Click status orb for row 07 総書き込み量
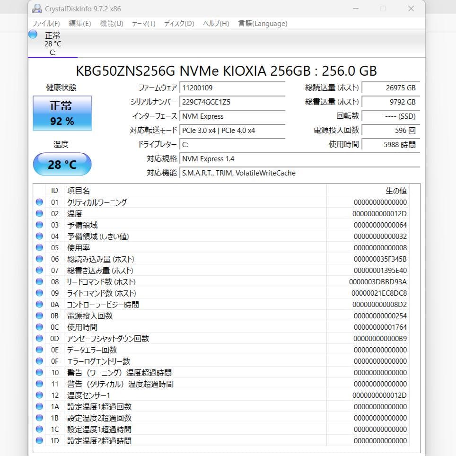 pyautogui.click(x=39, y=270)
